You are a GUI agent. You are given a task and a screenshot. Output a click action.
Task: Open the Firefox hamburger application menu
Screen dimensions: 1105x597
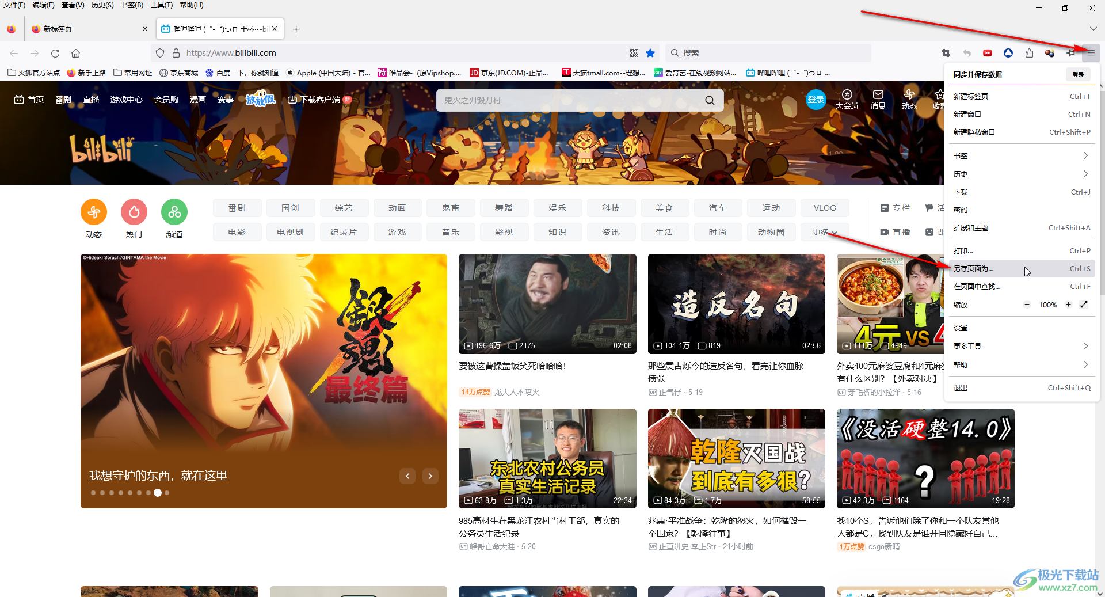coord(1091,53)
